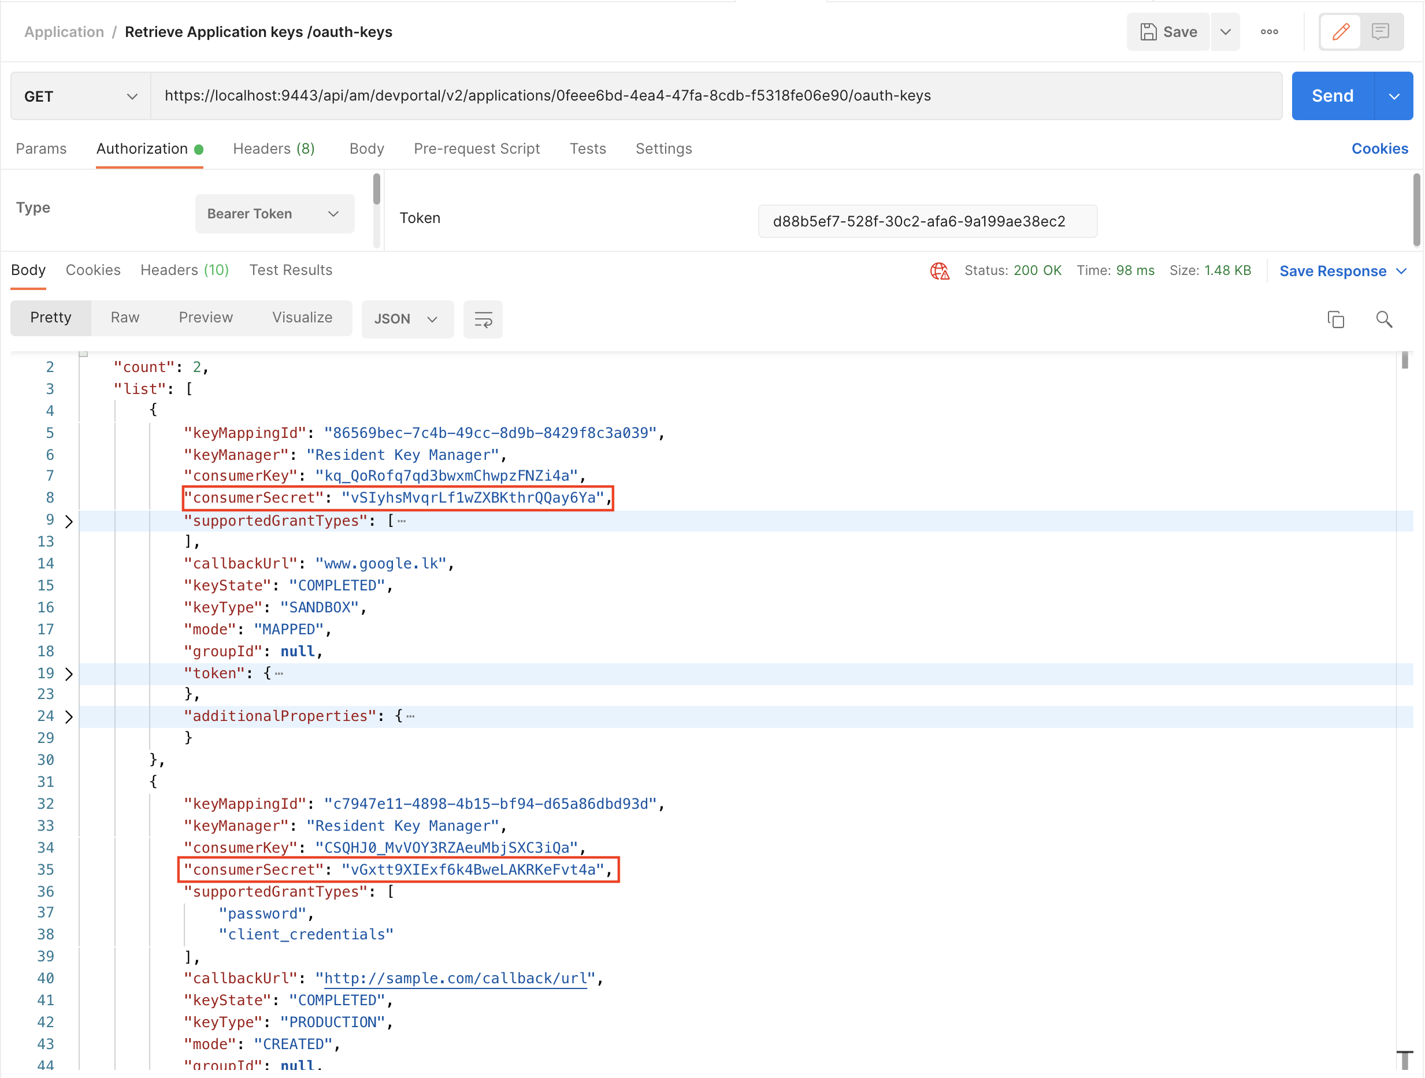This screenshot has height=1078, width=1425.
Task: Open the Cookies link
Action: (x=1379, y=148)
